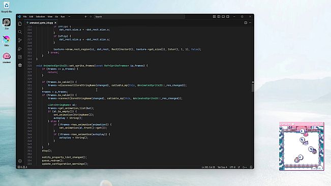Open the Recycle Bin desktop icon
Viewport: 331px width, 186px height.
tap(7, 7)
